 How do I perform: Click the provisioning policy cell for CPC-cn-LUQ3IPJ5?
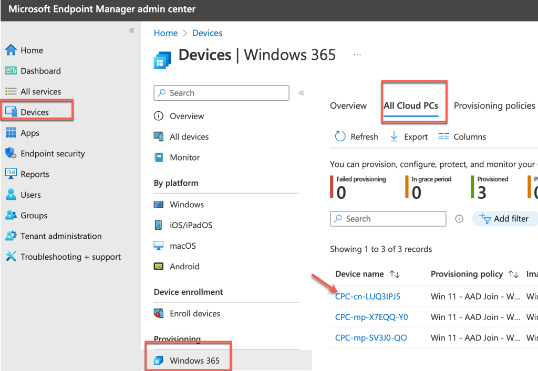(475, 296)
